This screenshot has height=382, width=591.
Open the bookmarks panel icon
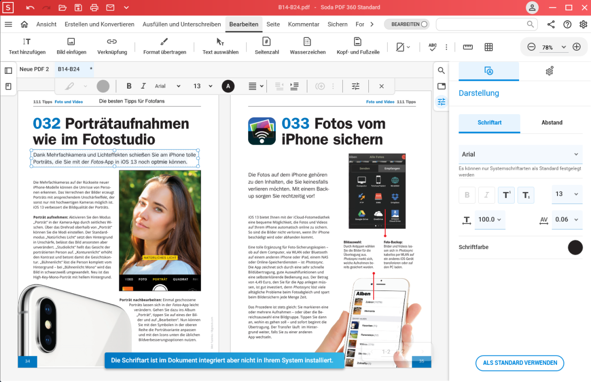pyautogui.click(x=8, y=86)
